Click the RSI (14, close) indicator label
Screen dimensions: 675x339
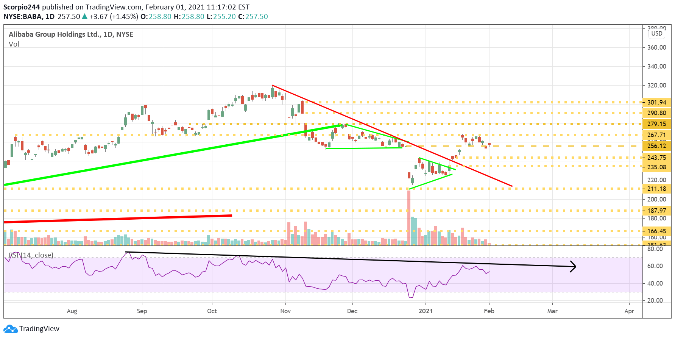tap(31, 255)
